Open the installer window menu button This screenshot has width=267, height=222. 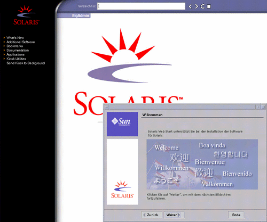pos(107,107)
